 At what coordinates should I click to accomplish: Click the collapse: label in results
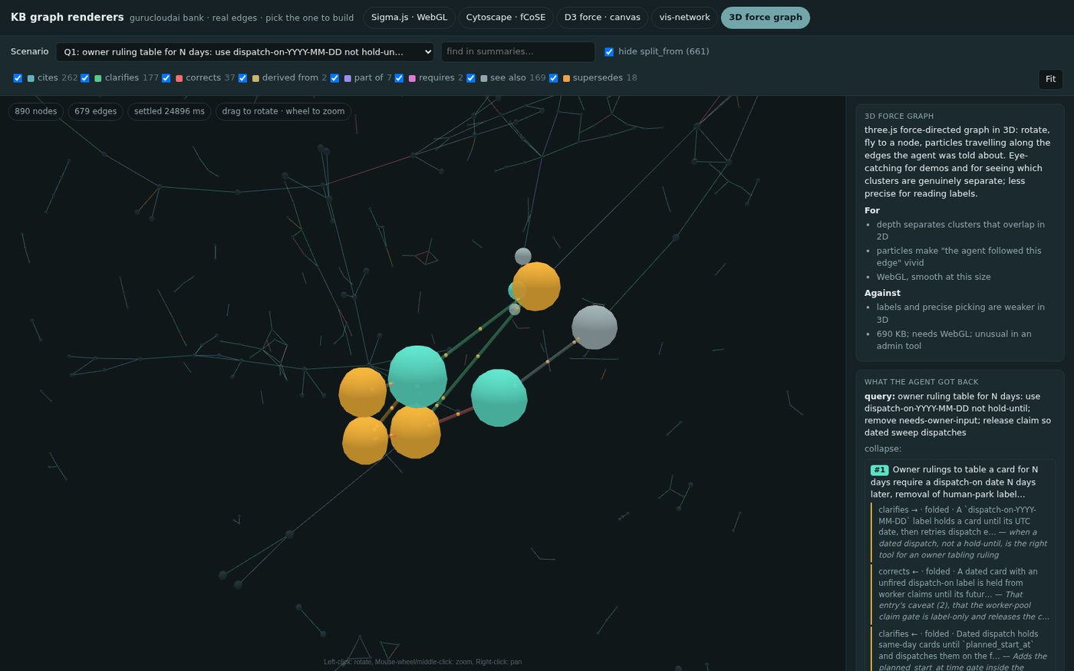click(883, 449)
